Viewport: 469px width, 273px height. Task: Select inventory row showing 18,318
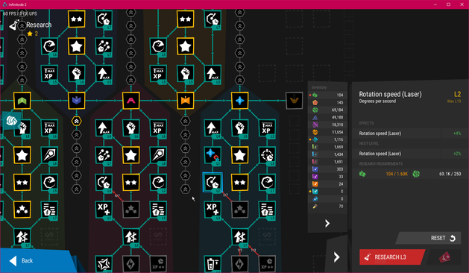(327, 125)
